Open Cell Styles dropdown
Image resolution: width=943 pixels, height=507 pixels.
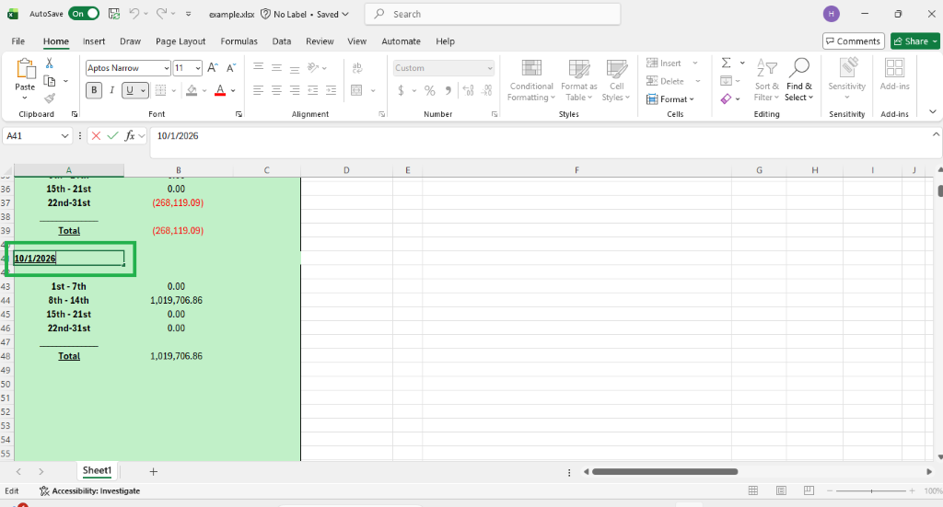tap(616, 80)
